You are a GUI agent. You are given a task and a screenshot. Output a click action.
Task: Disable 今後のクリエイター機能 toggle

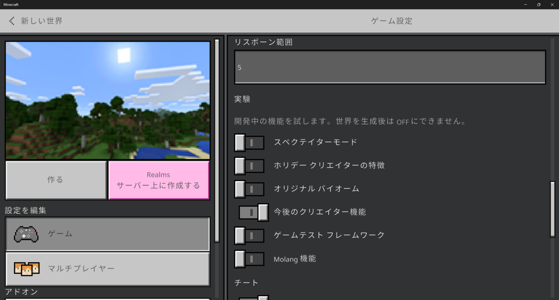pos(254,212)
